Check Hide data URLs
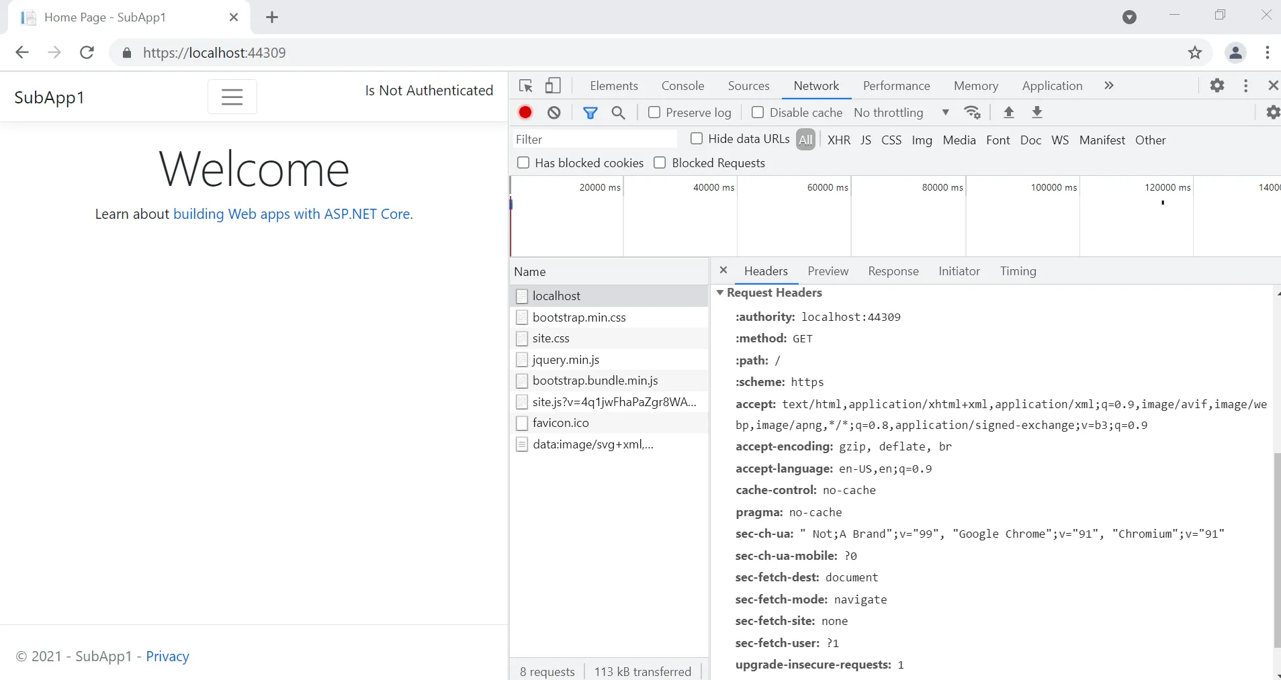1281x680 pixels. pyautogui.click(x=697, y=138)
